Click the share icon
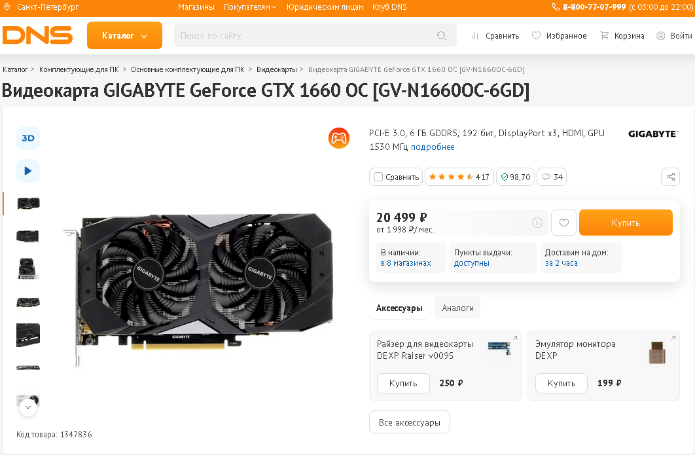 [x=671, y=177]
